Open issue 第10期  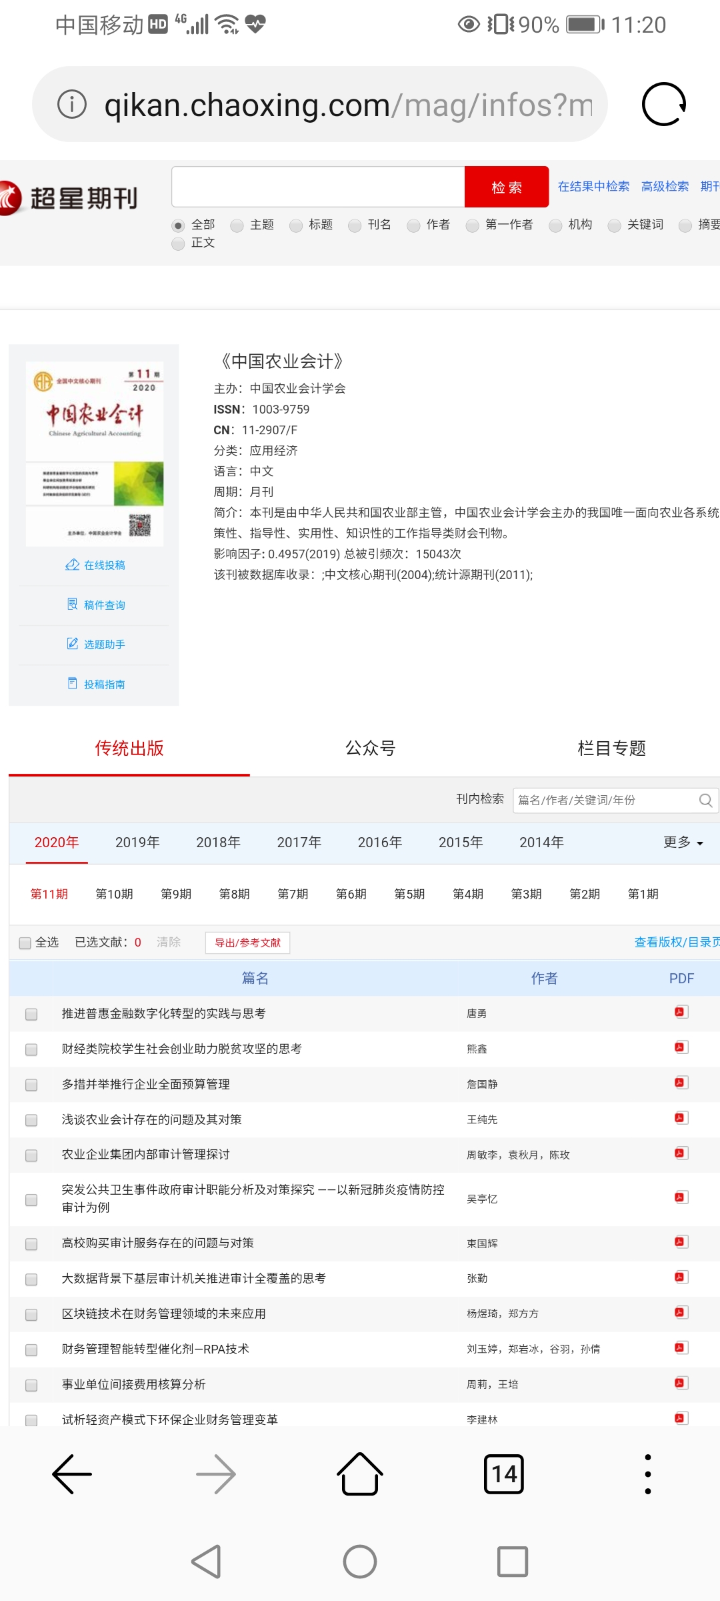[x=114, y=894]
